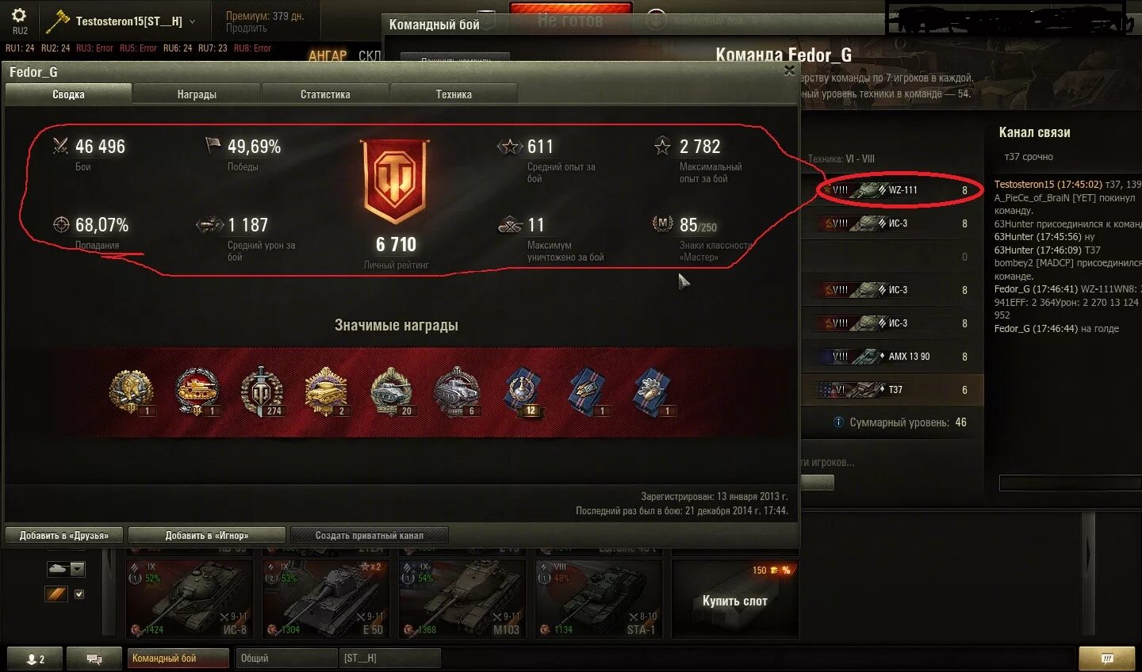
Task: Click the clan hammer icon beside Testosteron15
Action: click(x=57, y=22)
